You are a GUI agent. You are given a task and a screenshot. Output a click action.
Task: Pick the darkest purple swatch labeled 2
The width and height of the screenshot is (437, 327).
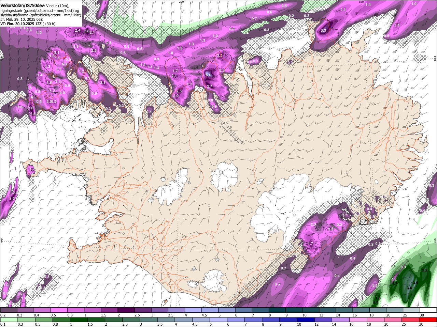click(x=126, y=310)
